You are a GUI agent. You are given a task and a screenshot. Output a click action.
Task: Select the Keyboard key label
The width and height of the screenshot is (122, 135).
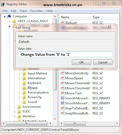point(34,83)
